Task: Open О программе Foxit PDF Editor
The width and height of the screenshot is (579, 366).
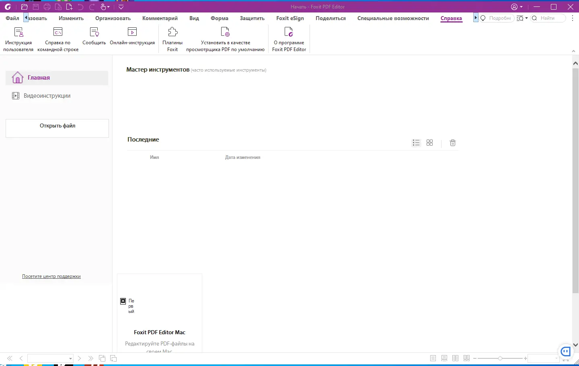Action: click(x=289, y=39)
